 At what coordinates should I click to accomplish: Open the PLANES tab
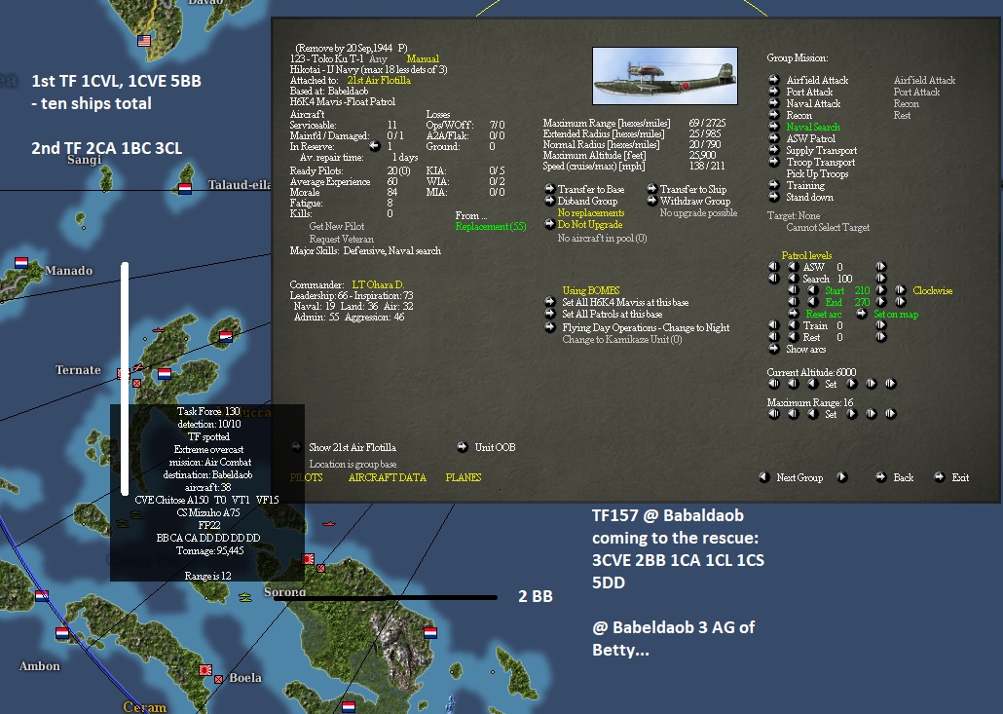(x=464, y=477)
